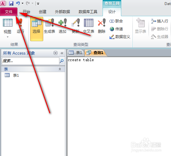Open the 生成器 builder
Image resolution: width=171 pixels, height=156 pixels.
click(x=159, y=37)
